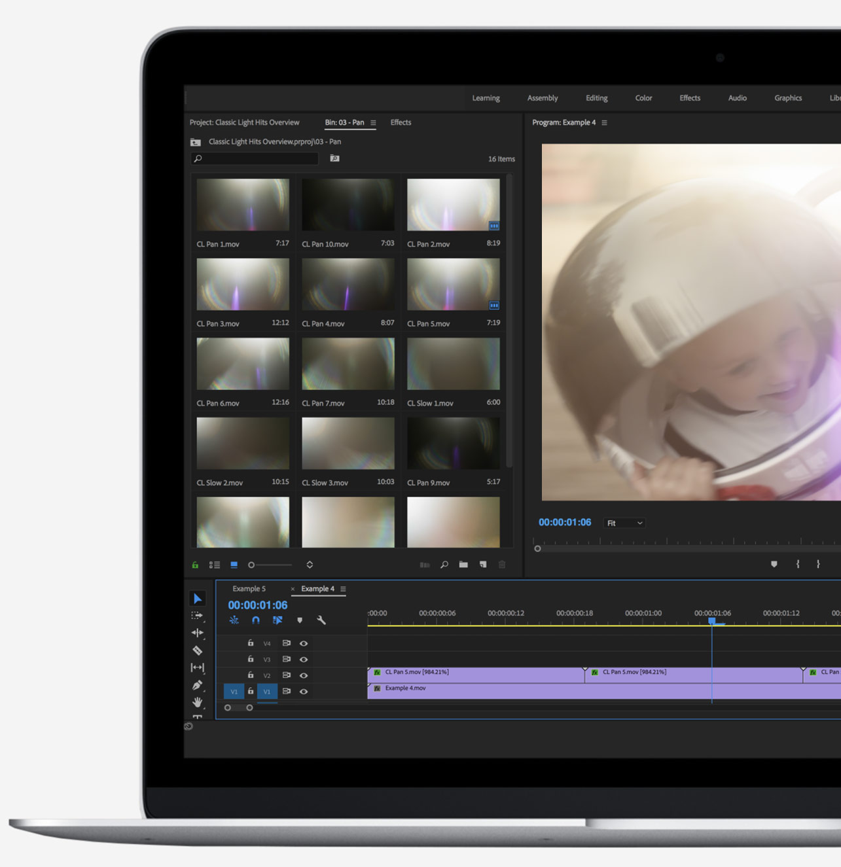Click Automate to Sequence icon
The height and width of the screenshot is (867, 841).
425,565
